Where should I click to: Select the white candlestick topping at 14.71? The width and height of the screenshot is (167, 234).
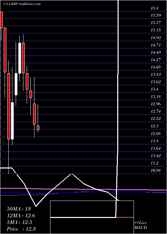tap(20, 58)
